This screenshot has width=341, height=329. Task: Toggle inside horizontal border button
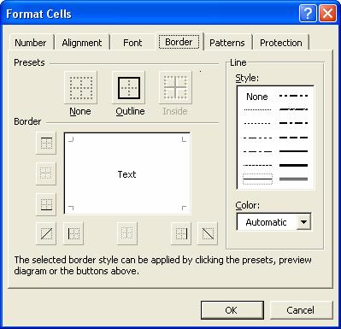(46, 173)
